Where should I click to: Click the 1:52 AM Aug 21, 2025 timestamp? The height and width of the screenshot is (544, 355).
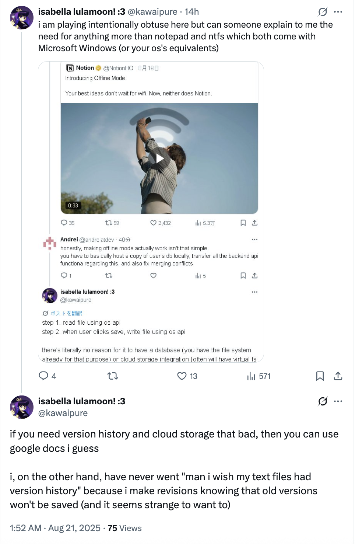[55, 528]
